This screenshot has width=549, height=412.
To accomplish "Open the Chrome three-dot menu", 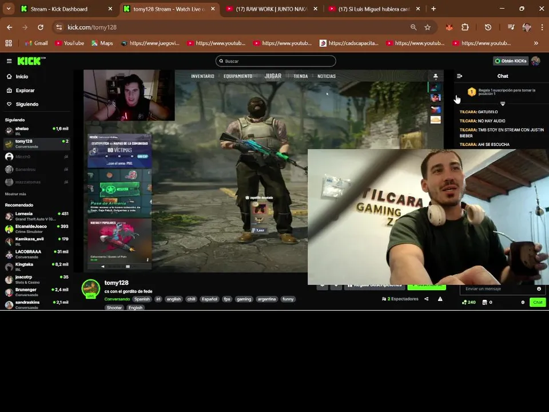I will pyautogui.click(x=542, y=27).
